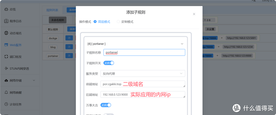
Task: Edit the portainer sub-rule
Action: click(x=69, y=56)
